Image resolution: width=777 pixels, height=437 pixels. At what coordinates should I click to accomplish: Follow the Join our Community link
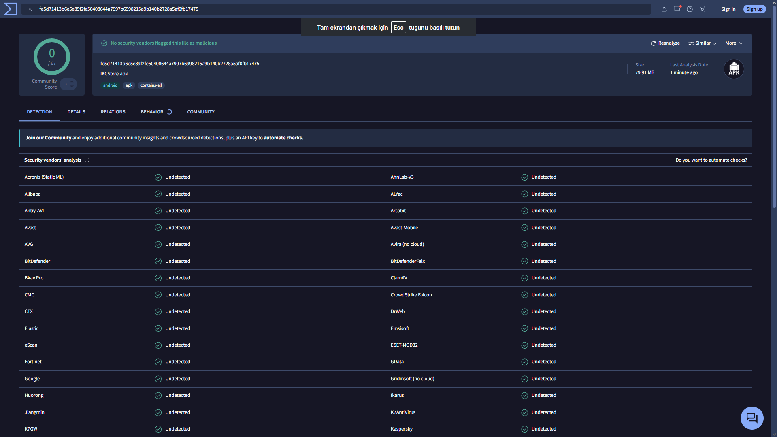[x=48, y=138]
